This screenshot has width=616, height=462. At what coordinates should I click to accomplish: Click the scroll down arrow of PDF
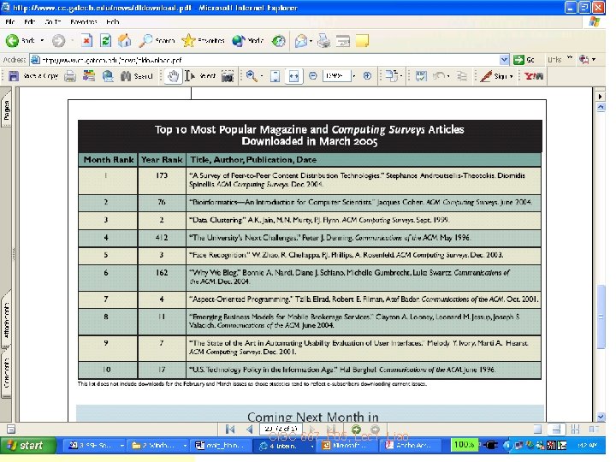(x=601, y=417)
